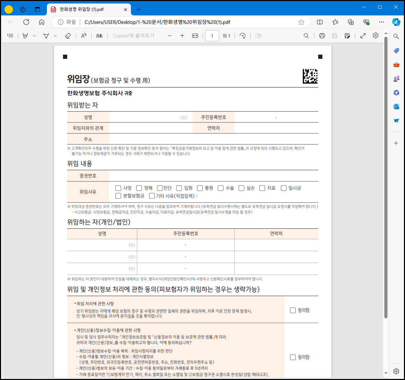Viewport: 405px width, 380px height.
Task: Open sidebar Search
Action: (x=396, y=36)
